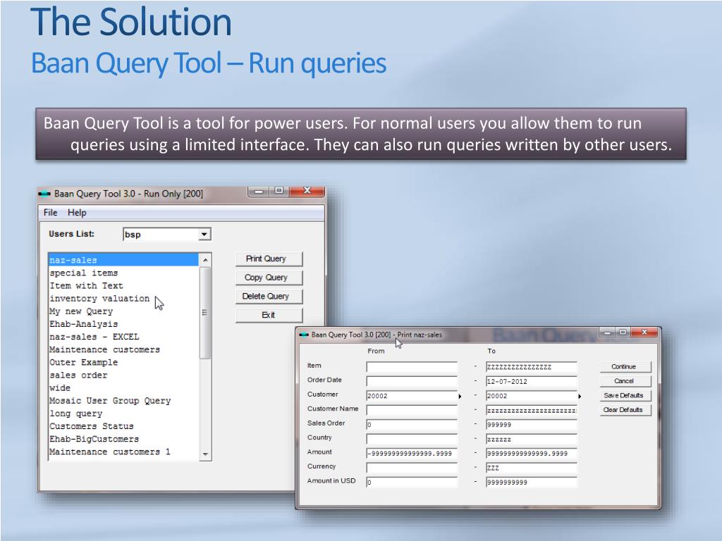Click the Continue button in print dialog
Viewport: 722px width, 541px height.
(x=624, y=367)
